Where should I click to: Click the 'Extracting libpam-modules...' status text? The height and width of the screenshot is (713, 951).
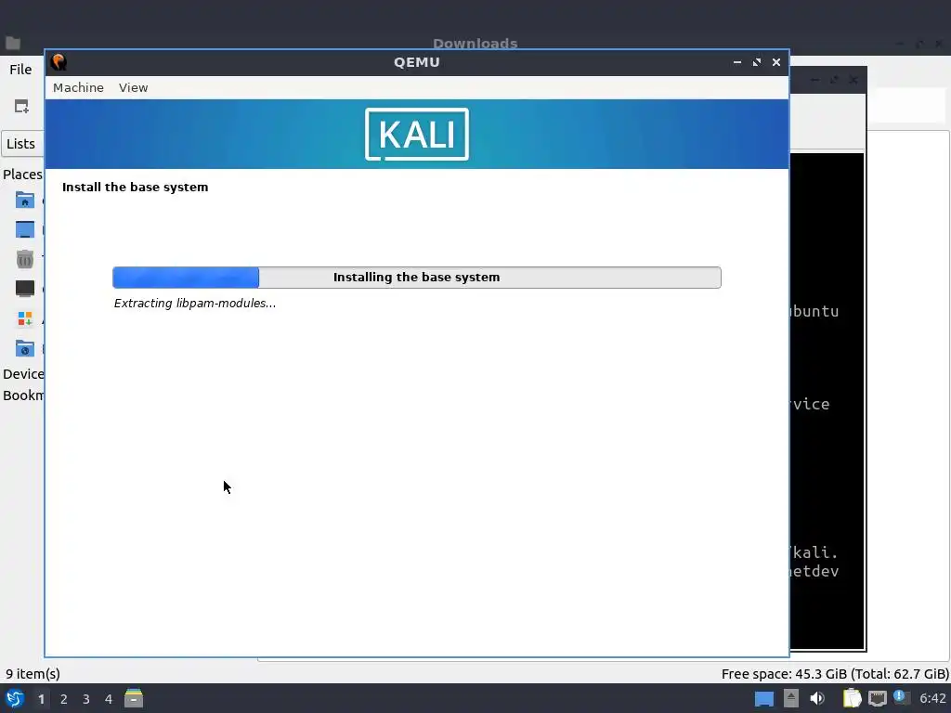click(x=195, y=304)
